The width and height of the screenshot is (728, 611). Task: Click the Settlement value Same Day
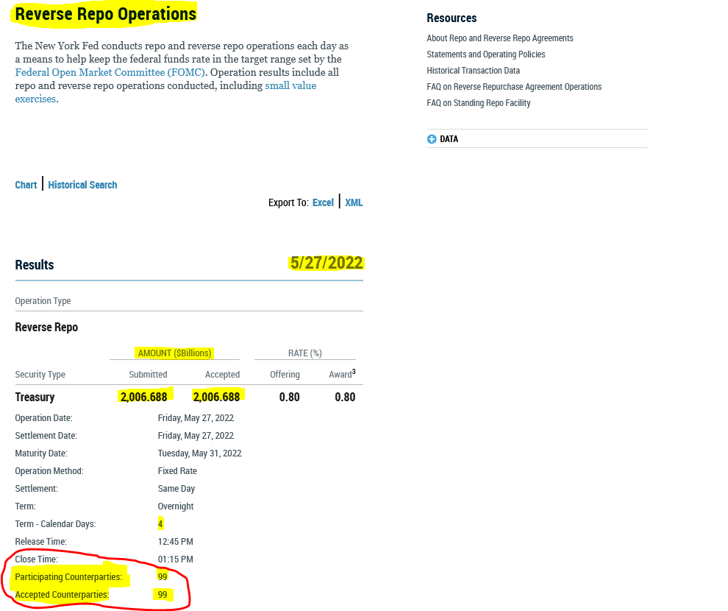pos(176,489)
